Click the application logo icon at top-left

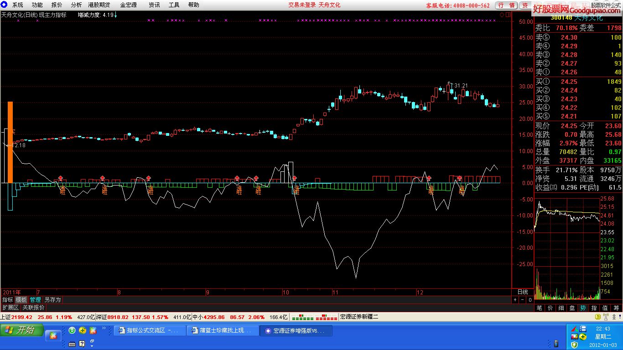pos(4,5)
